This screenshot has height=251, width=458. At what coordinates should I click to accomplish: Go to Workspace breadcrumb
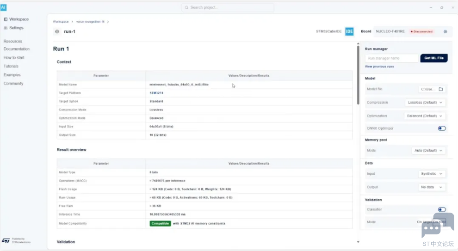click(x=61, y=22)
